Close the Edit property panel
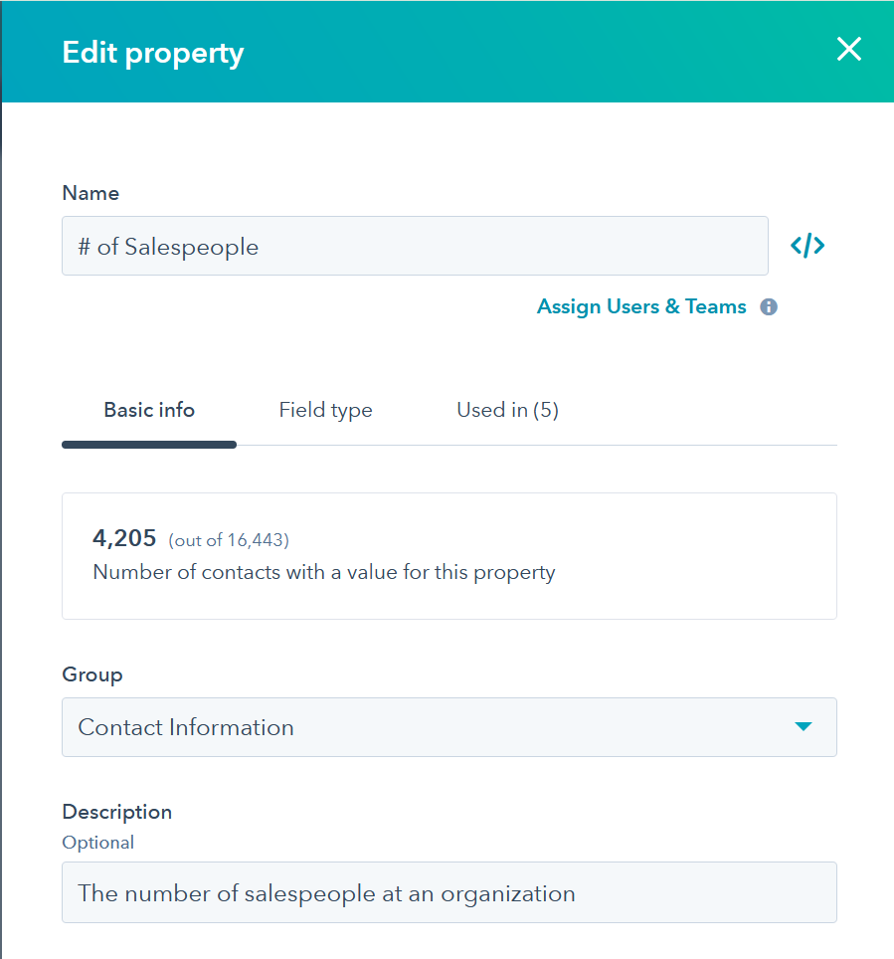Screen dimensions: 894x959 [x=848, y=50]
